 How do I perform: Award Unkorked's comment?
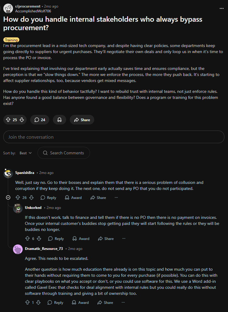(x=81, y=238)
